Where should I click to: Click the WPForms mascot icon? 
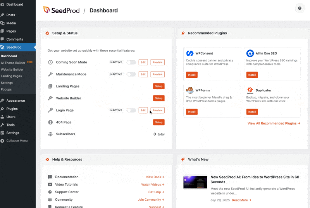190,90
